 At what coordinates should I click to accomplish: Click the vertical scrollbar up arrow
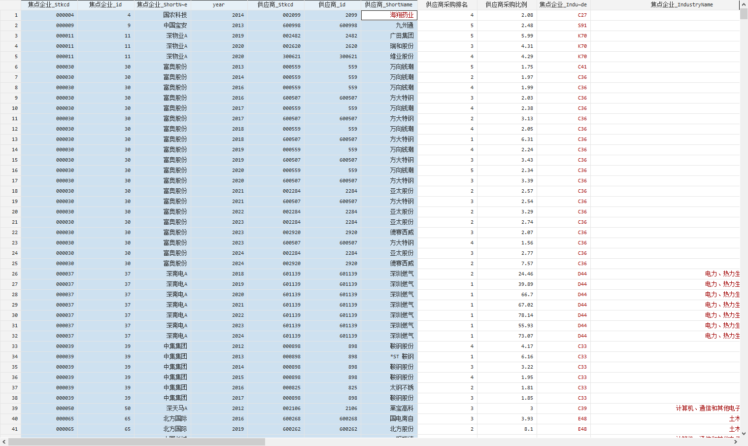click(x=744, y=5)
